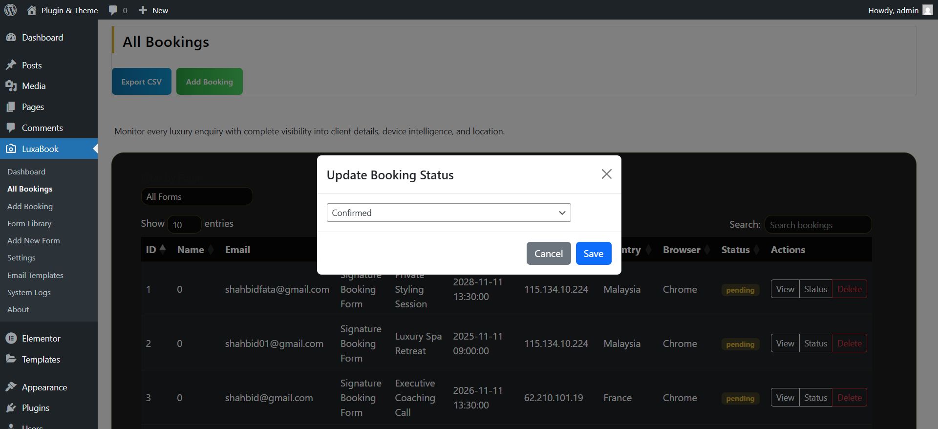The width and height of the screenshot is (938, 429).
Task: Click the plus New icon
Action: 143,10
